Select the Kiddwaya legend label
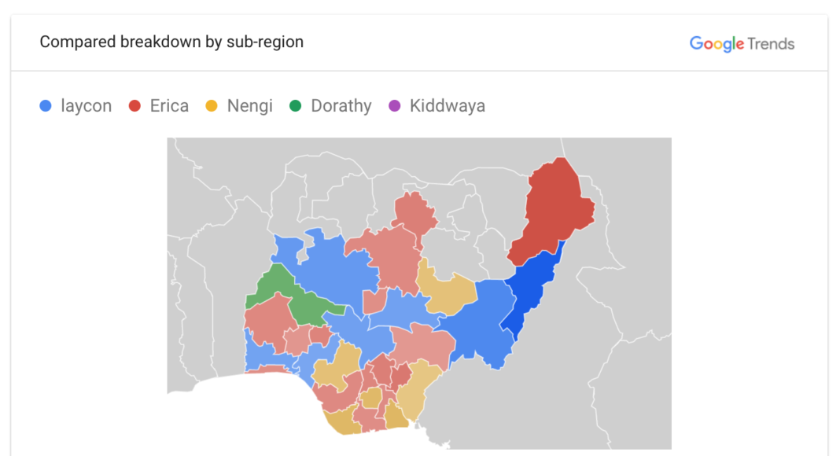Viewport: 840px width, 456px height. pos(447,106)
